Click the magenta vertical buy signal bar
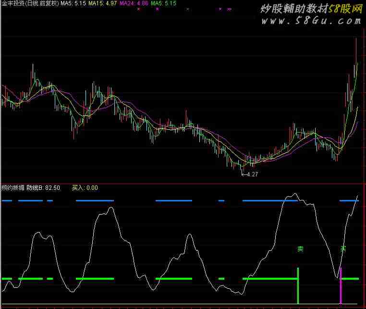 (x=341, y=286)
